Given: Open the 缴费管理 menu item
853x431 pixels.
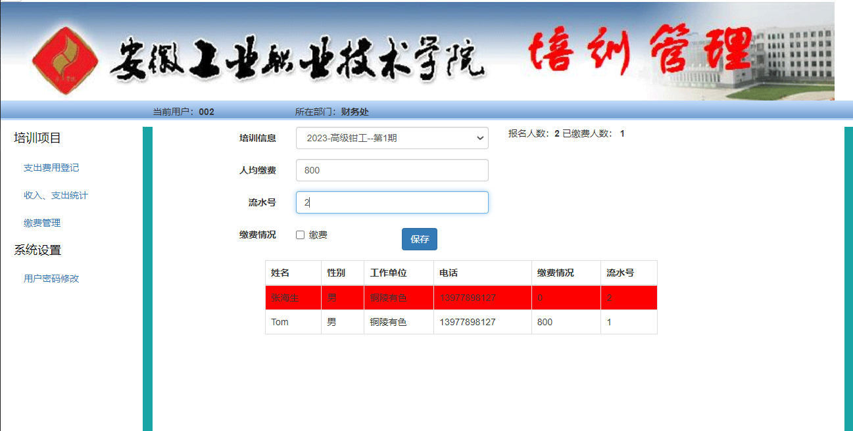Looking at the screenshot, I should pos(42,223).
